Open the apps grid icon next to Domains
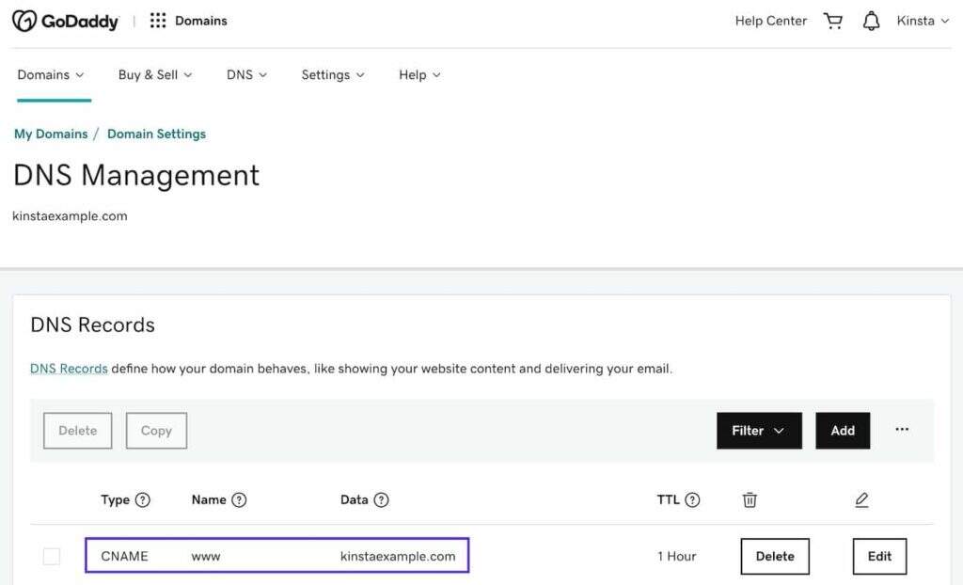 click(x=158, y=21)
